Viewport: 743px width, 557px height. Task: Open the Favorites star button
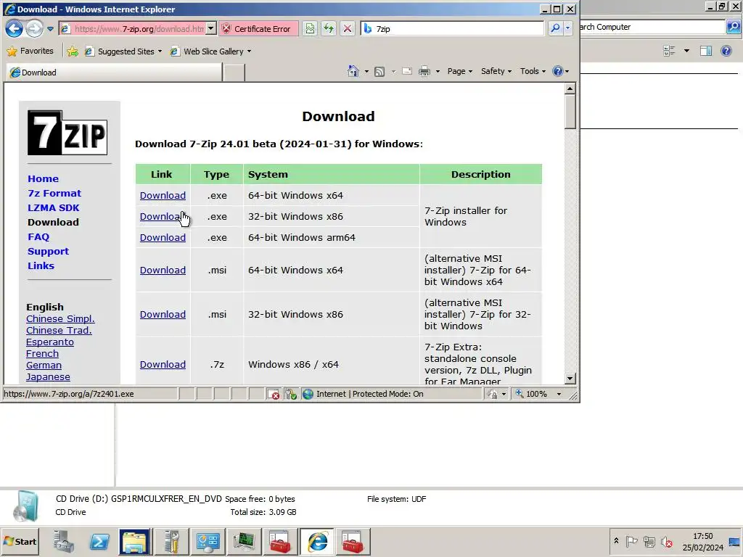tap(30, 51)
